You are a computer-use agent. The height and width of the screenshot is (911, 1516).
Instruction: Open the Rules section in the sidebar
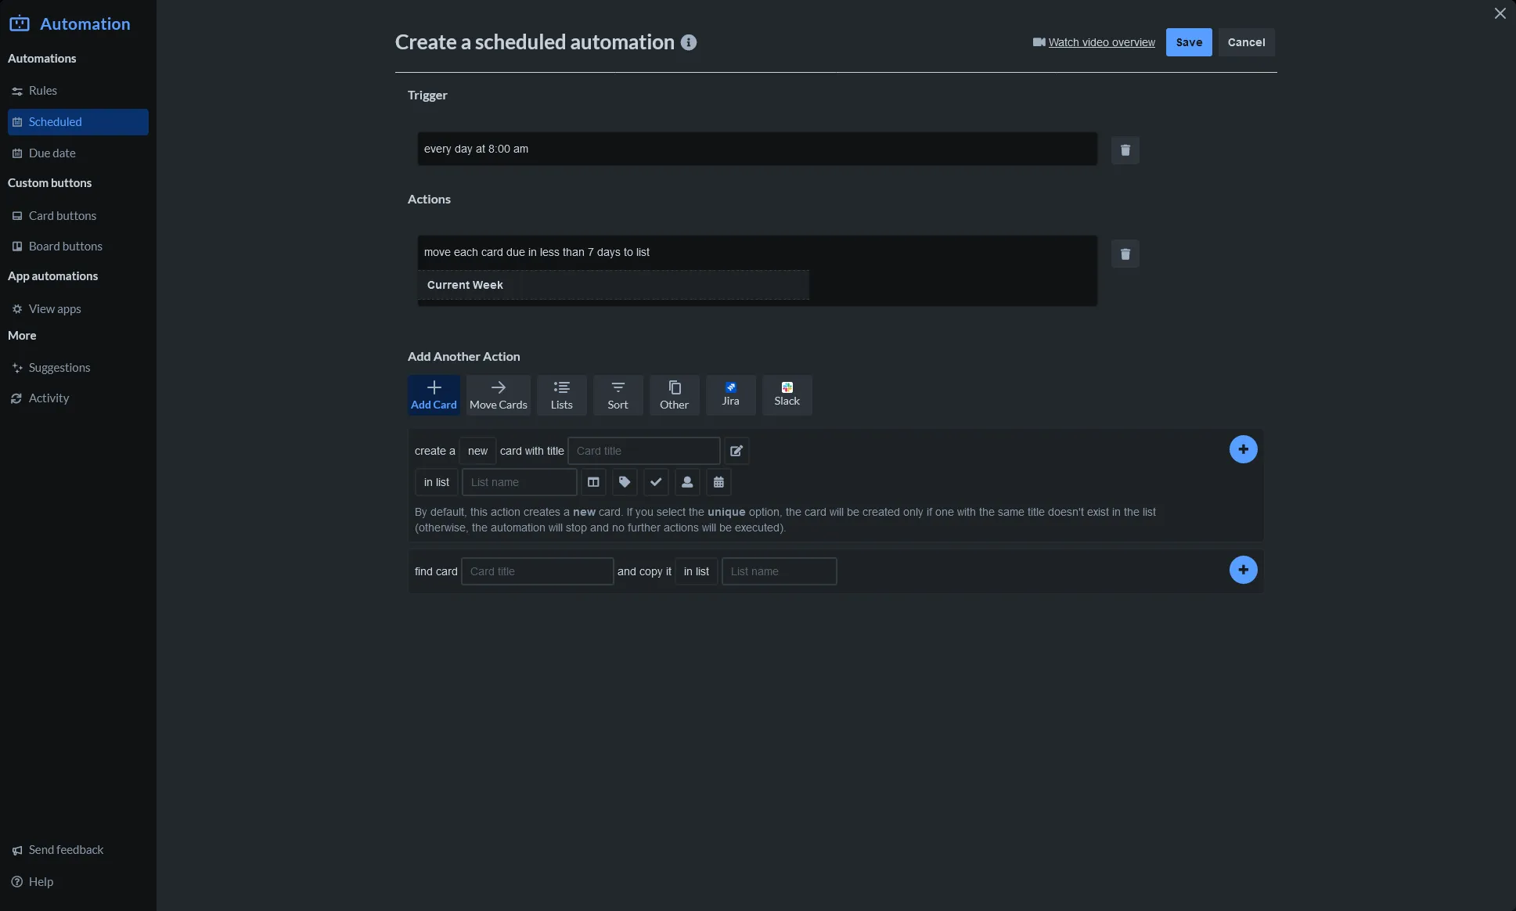pyautogui.click(x=41, y=90)
